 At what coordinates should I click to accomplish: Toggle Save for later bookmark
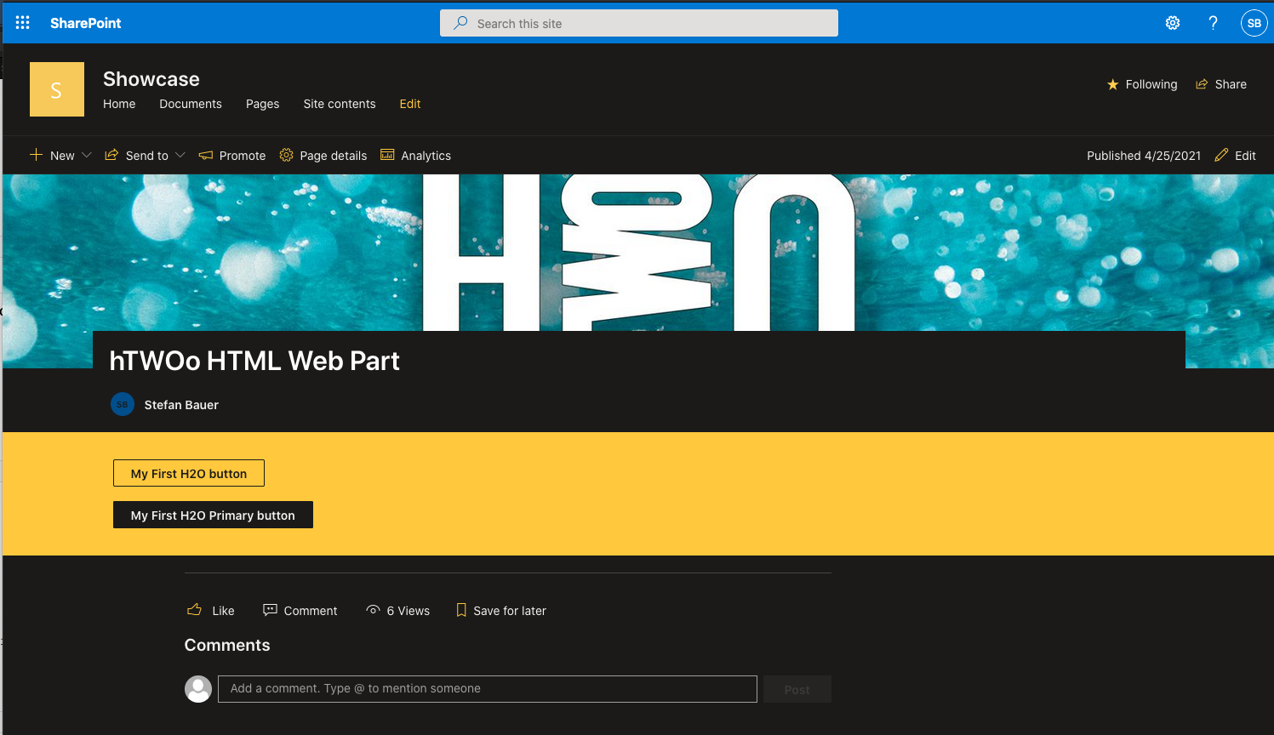click(501, 611)
